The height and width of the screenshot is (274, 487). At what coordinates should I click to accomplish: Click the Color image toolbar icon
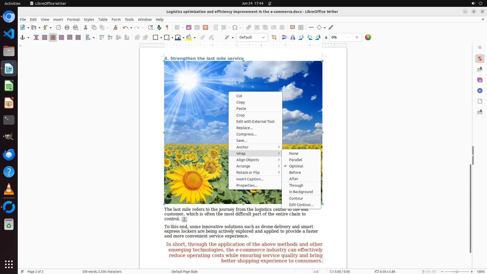(368, 37)
